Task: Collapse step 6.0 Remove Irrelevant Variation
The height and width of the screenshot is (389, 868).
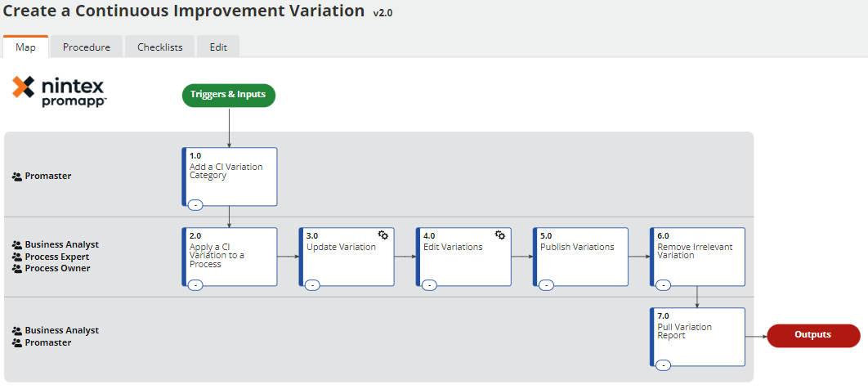Action: click(663, 285)
